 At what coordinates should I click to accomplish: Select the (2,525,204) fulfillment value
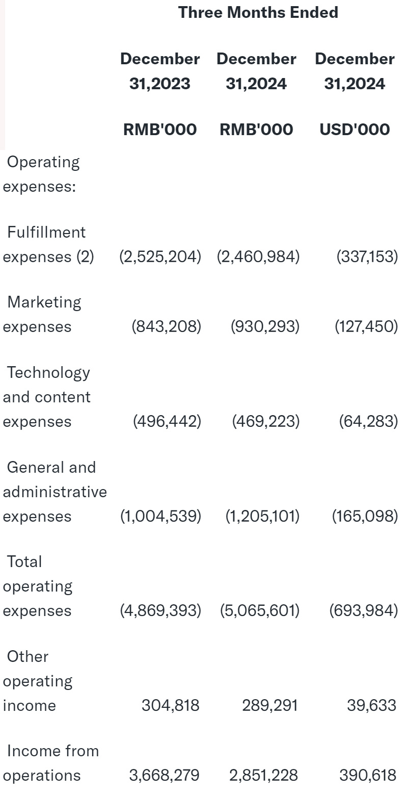pos(160,257)
